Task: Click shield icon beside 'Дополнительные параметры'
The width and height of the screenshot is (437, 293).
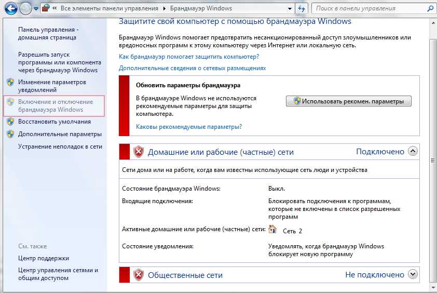Action: click(10, 134)
